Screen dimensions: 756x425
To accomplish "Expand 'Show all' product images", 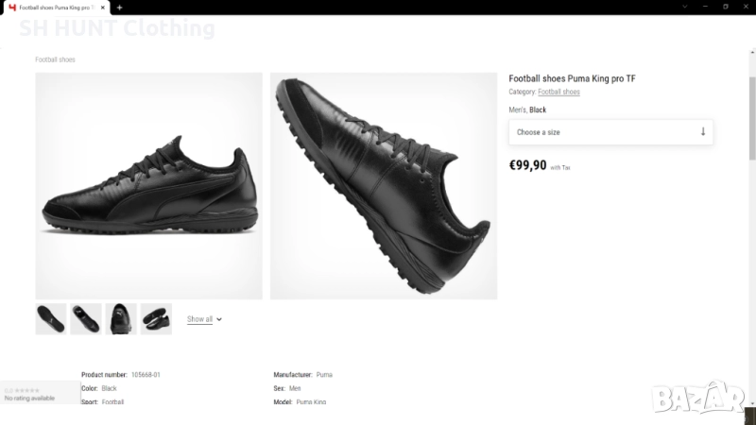I will click(199, 319).
